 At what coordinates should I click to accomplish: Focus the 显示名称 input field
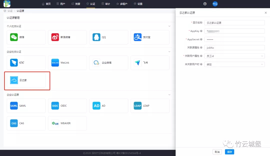click(x=234, y=23)
